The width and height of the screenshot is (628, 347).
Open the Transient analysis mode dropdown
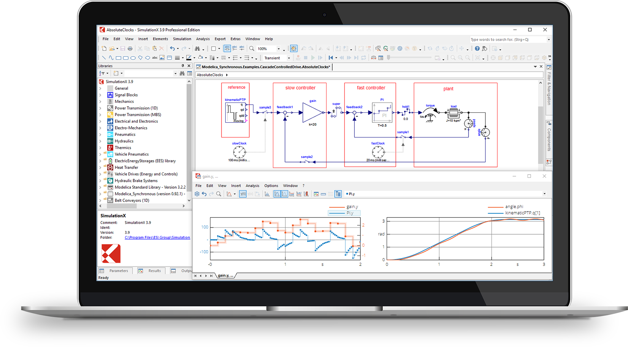(x=289, y=58)
